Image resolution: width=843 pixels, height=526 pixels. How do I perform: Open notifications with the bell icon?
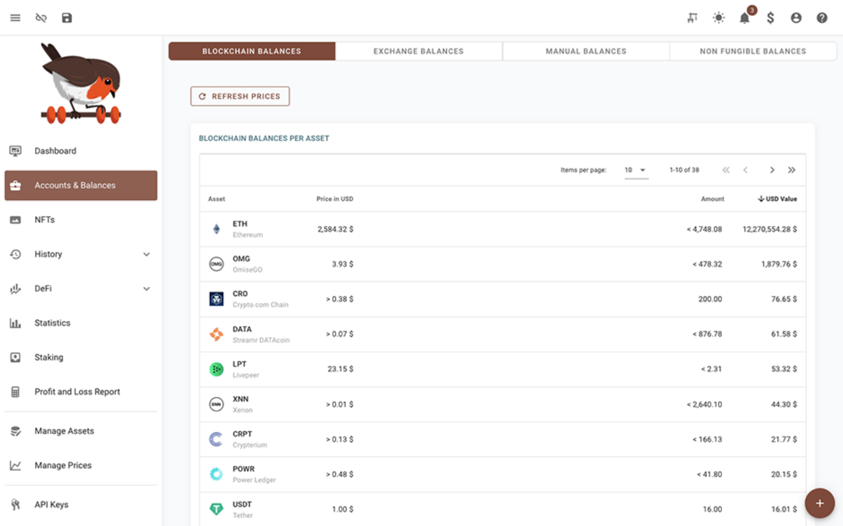[x=745, y=18]
